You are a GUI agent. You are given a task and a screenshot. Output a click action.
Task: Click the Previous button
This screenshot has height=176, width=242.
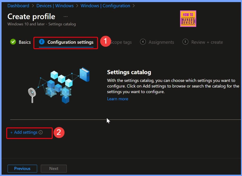click(x=22, y=168)
